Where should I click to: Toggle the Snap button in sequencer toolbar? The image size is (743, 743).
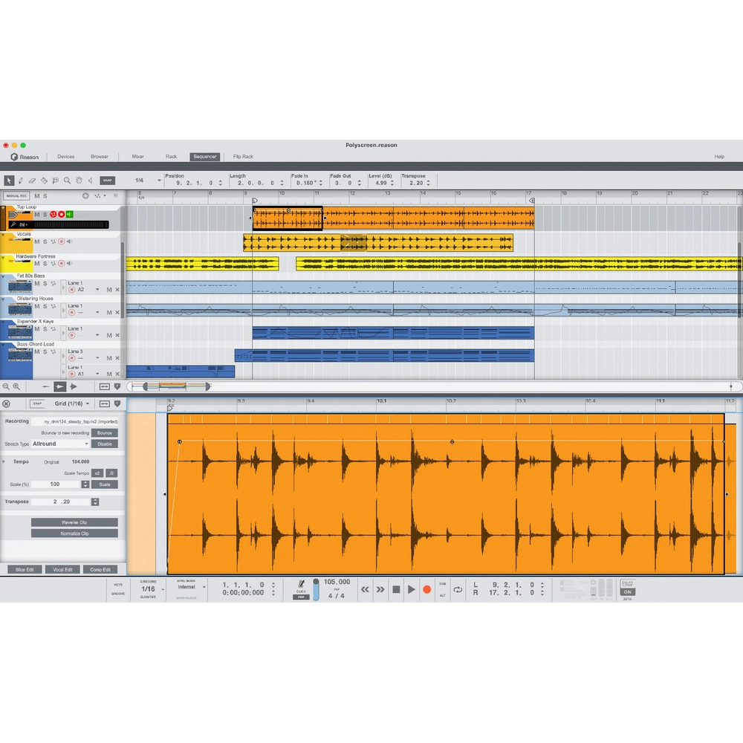[108, 181]
